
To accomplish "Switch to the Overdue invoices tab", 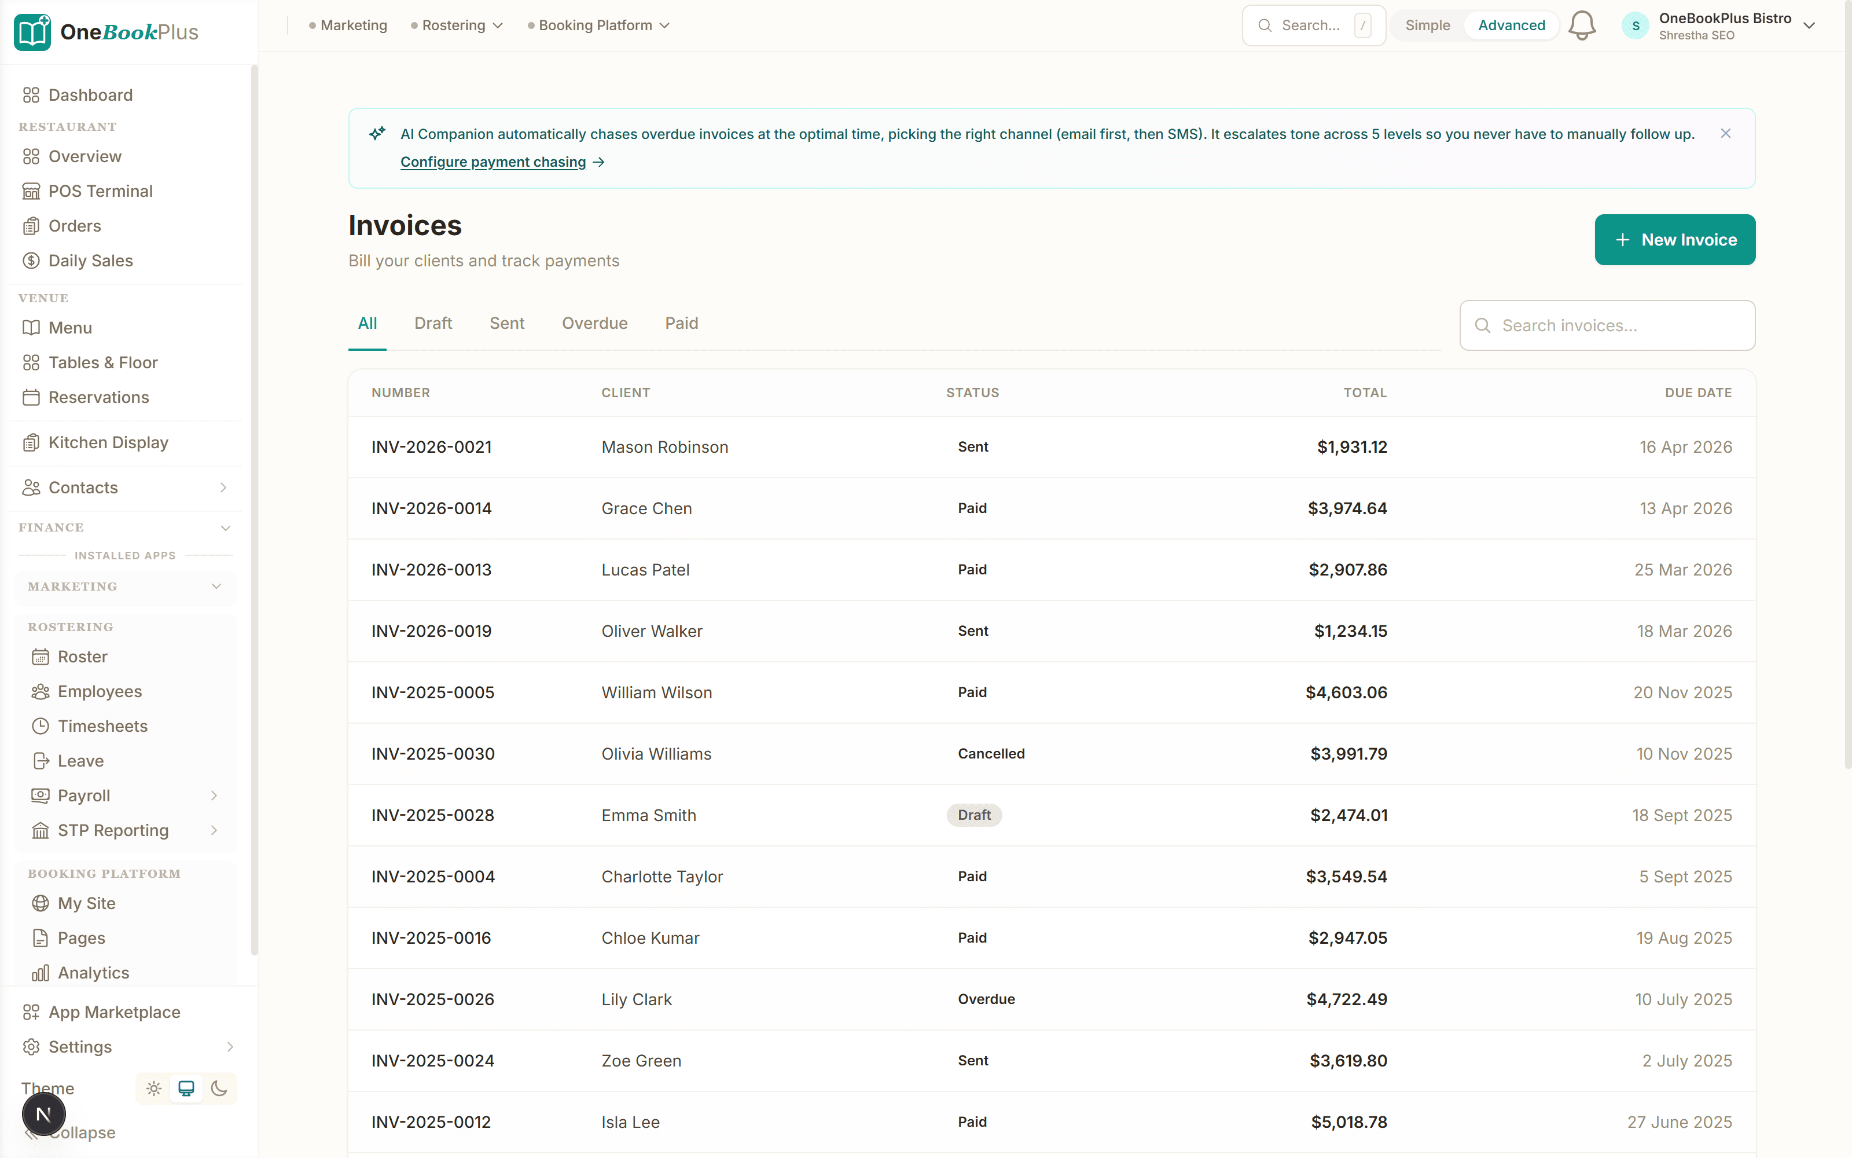I will tap(594, 323).
